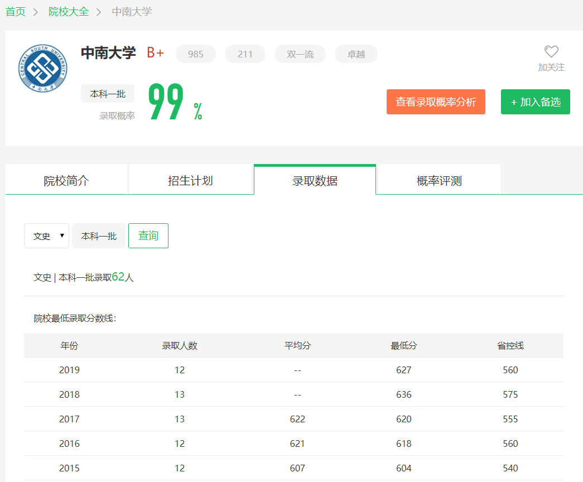Click the 查询 button
The image size is (583, 482).
click(148, 235)
